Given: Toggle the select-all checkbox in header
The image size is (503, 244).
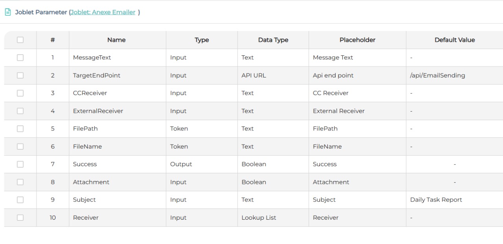Looking at the screenshot, I should pyautogui.click(x=20, y=40).
